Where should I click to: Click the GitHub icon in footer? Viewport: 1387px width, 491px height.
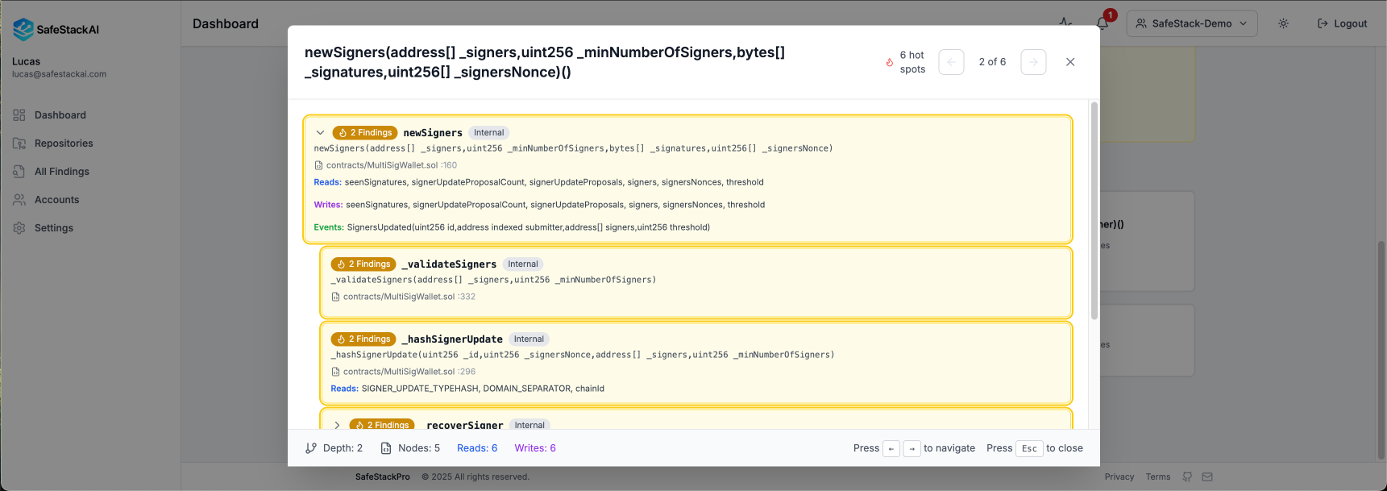(x=1187, y=477)
